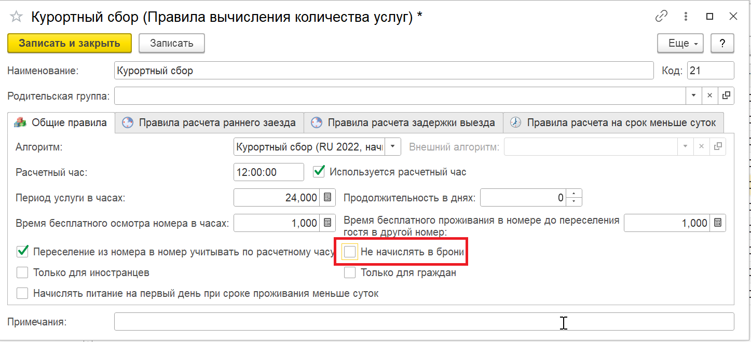751x342 pixels.
Task: Open selected Родительская группа item
Action: [726, 95]
